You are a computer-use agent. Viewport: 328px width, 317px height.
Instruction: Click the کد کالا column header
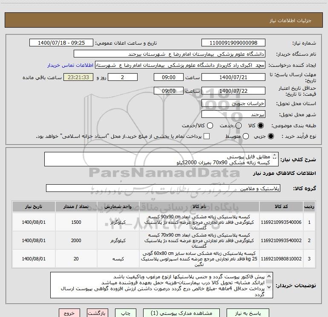281,206
